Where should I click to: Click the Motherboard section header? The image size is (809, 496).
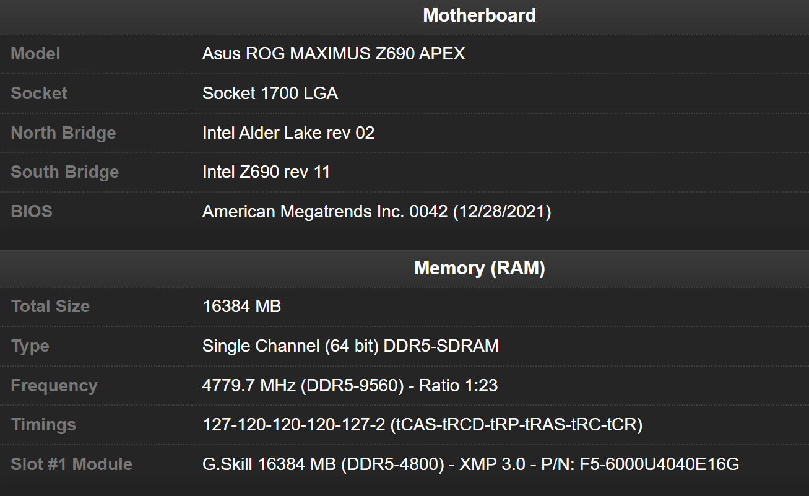click(x=478, y=15)
